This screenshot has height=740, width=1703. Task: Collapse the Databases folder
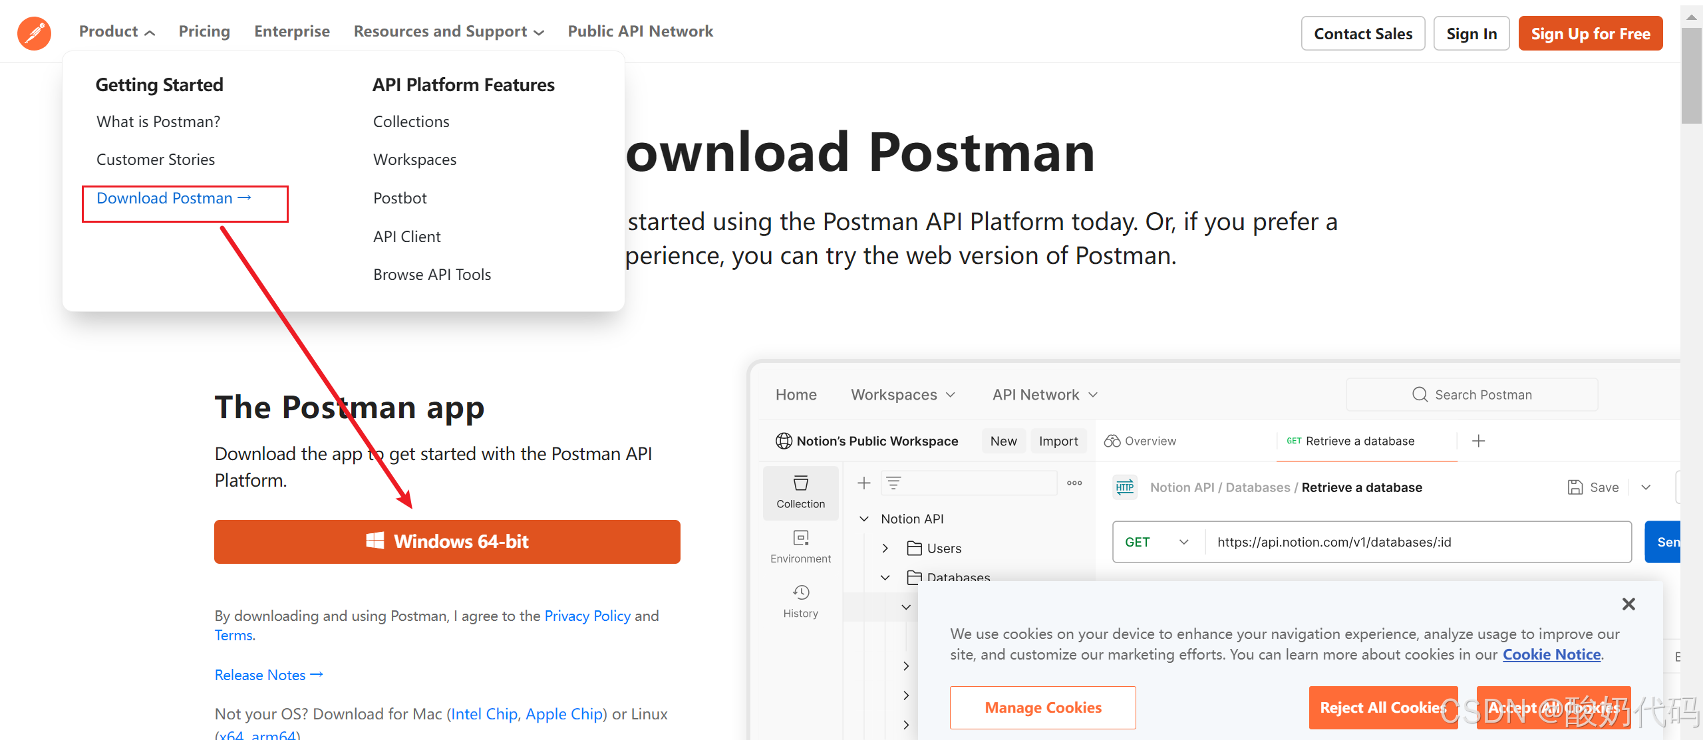[x=885, y=577]
